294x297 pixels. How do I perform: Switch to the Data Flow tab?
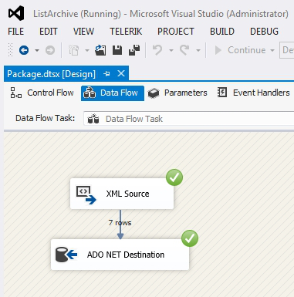pyautogui.click(x=113, y=93)
